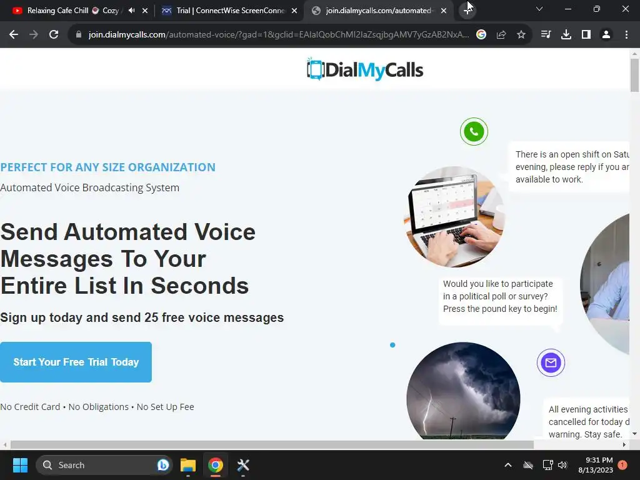
Task: Switch to the Trial ConnectWise ScreenConnect tab
Action: [x=231, y=11]
